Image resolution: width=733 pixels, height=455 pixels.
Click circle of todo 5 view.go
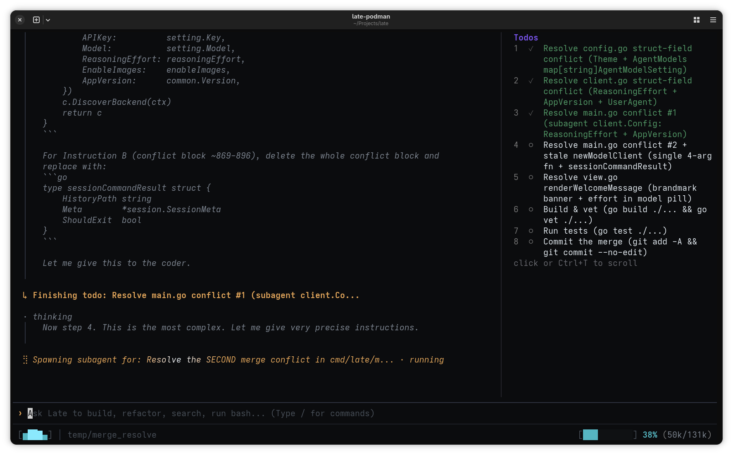(x=531, y=177)
